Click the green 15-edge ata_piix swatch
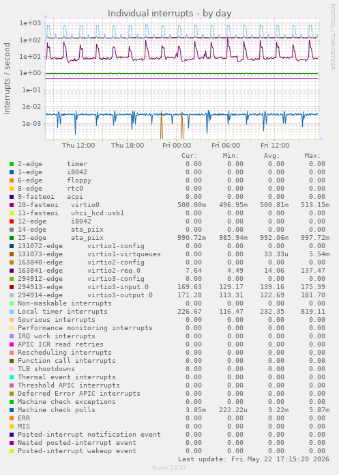This screenshot has width=339, height=475. coord(12,238)
